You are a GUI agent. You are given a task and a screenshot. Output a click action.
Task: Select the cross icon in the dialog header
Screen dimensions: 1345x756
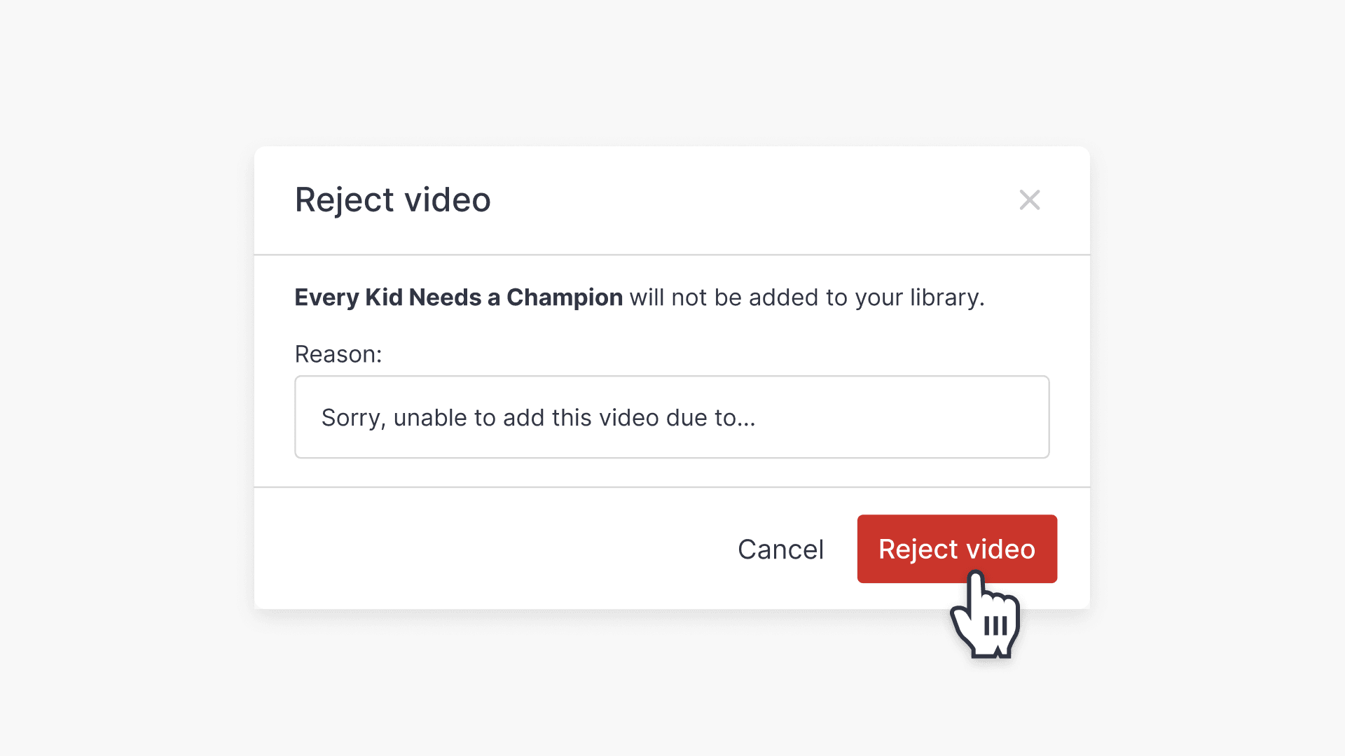(1030, 200)
